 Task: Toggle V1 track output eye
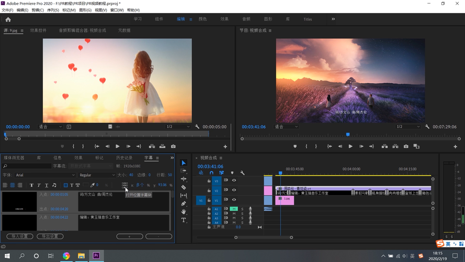click(x=234, y=200)
